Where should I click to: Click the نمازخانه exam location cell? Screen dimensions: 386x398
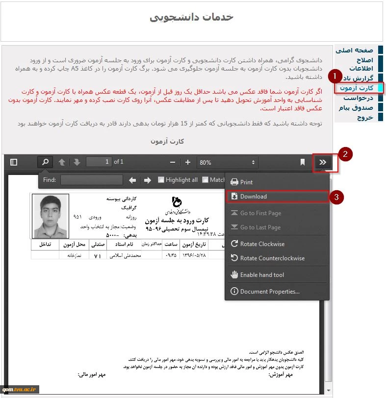(x=75, y=255)
